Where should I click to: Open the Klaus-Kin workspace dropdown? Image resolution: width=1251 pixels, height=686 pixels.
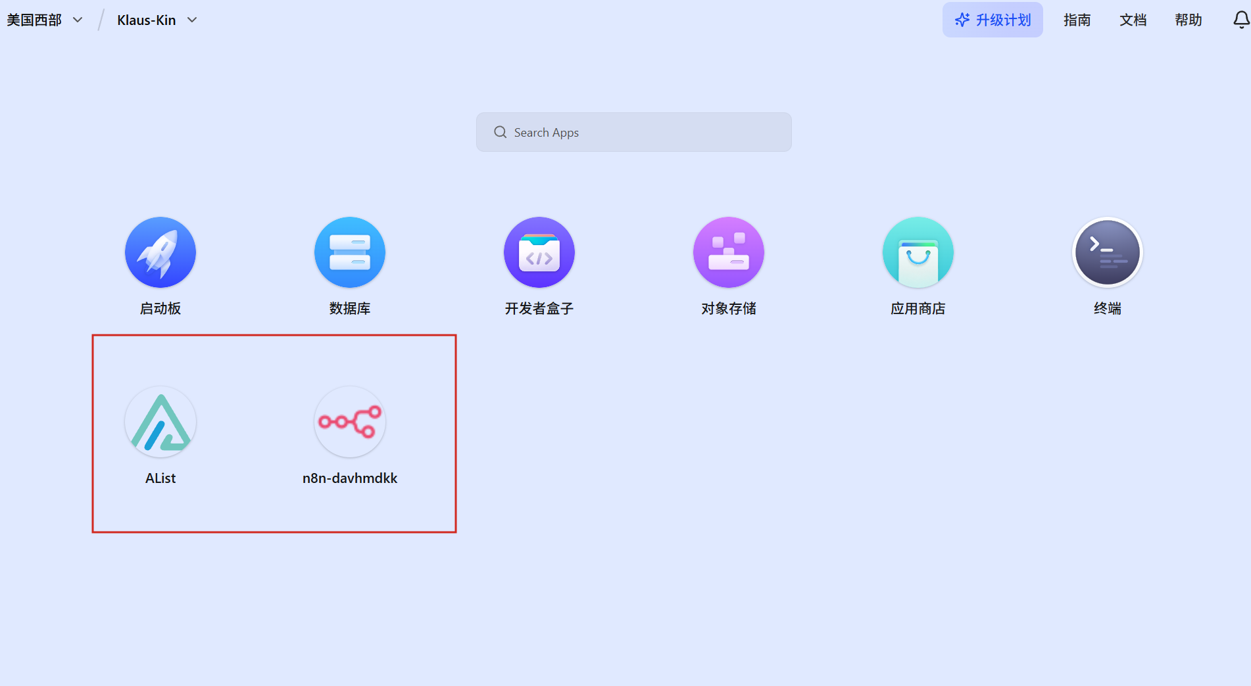(x=147, y=20)
